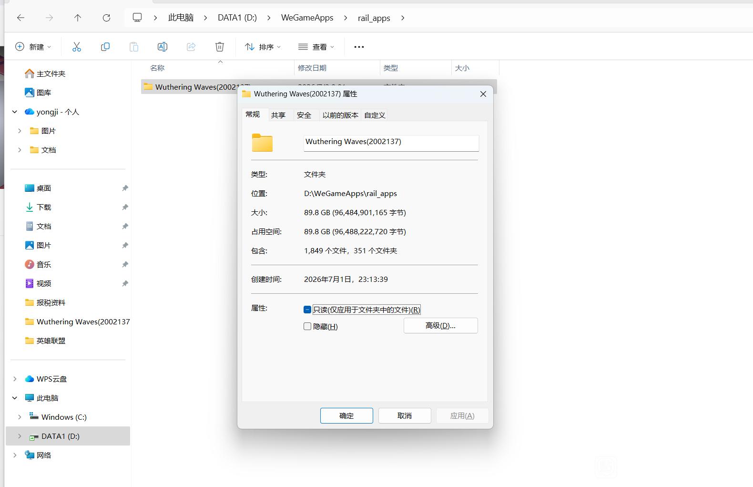Expand the DATA1 (D:) drive node

(x=20, y=436)
